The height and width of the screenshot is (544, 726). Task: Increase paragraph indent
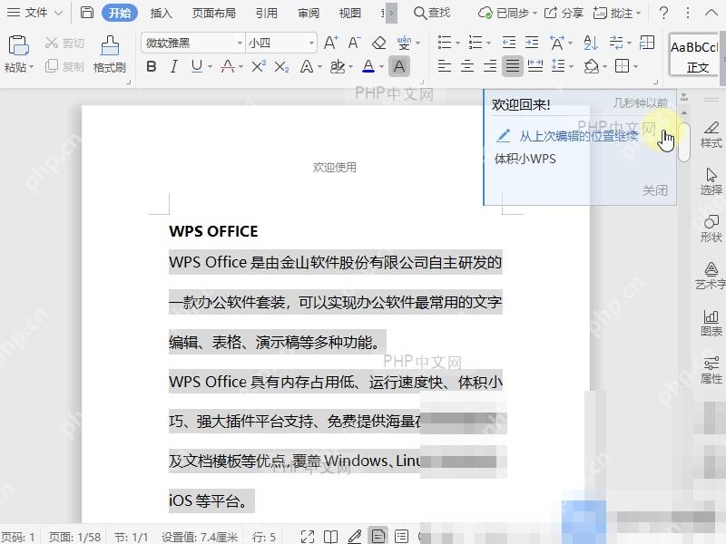tap(532, 43)
